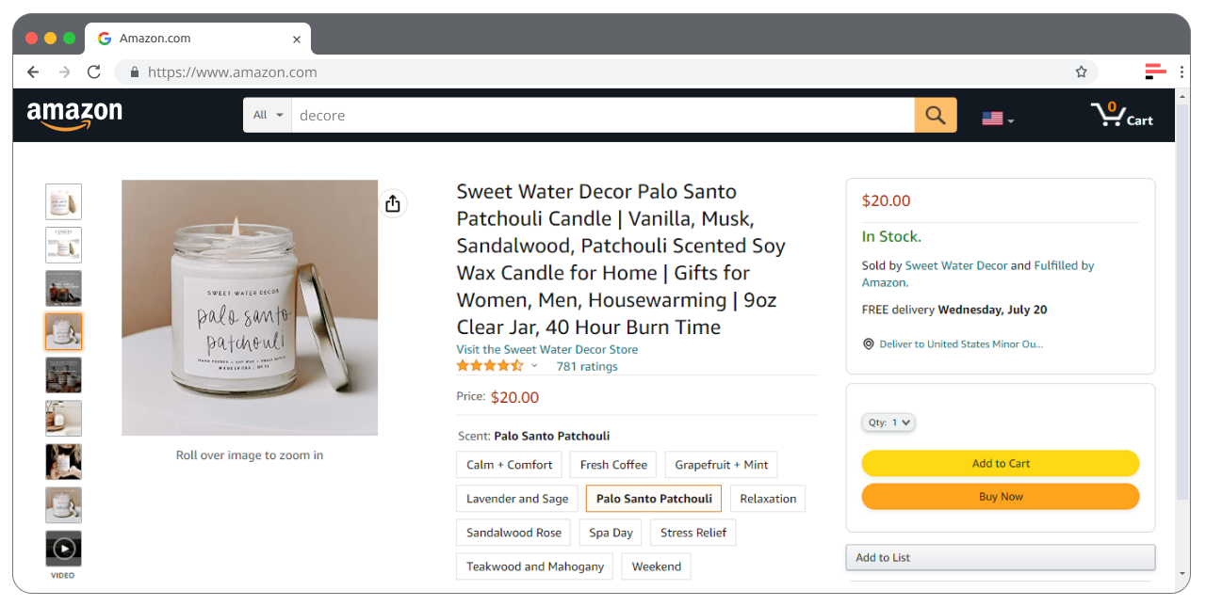Screen dimensions: 1206x606
Task: Open the language and flag dropdown
Action: pyautogui.click(x=997, y=119)
